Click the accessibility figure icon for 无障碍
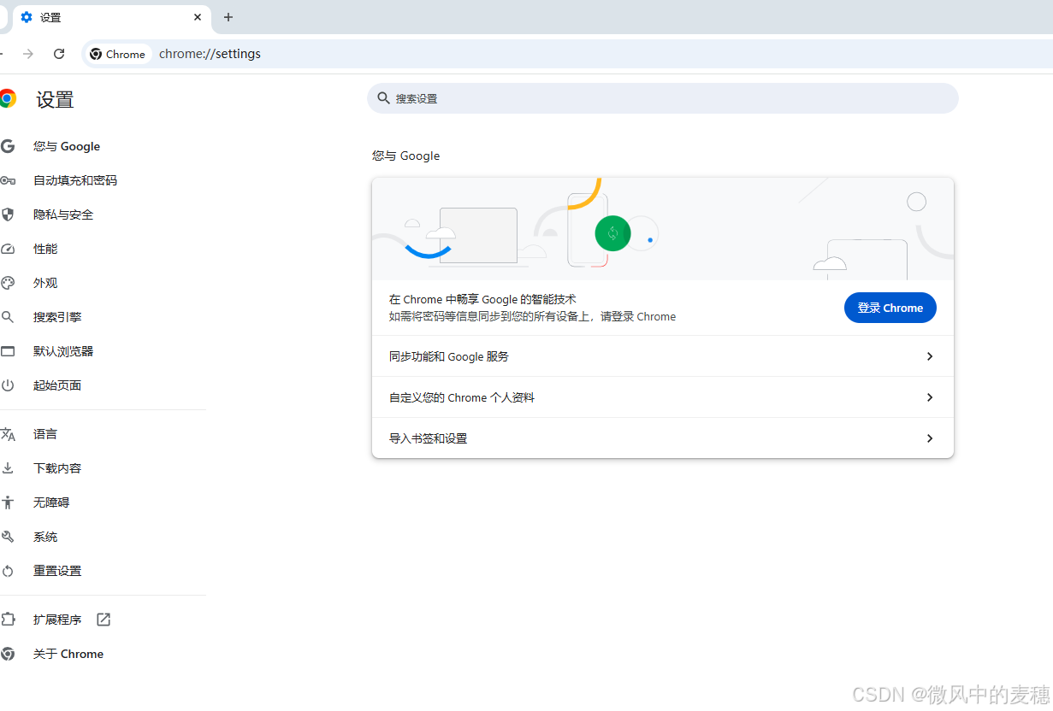 tap(8, 502)
